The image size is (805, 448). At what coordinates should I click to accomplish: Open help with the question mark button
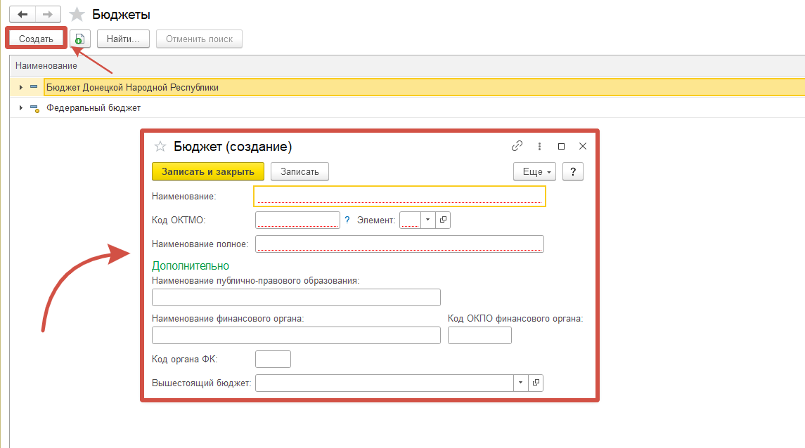573,172
